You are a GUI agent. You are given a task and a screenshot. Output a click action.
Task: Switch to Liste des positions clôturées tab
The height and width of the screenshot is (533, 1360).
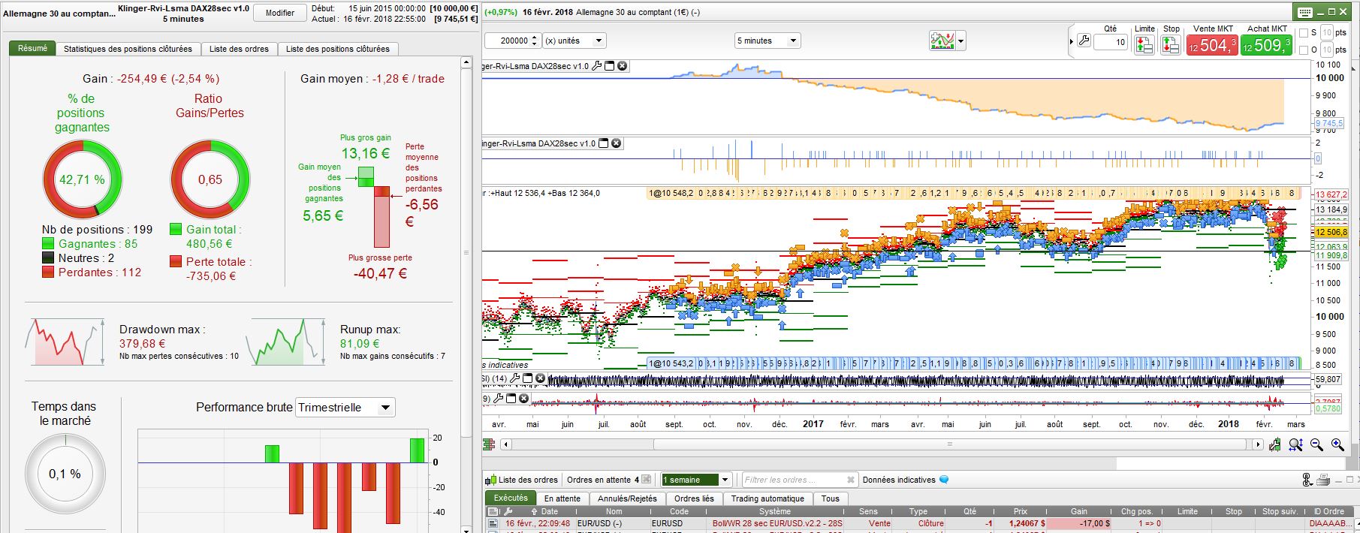[x=337, y=49]
